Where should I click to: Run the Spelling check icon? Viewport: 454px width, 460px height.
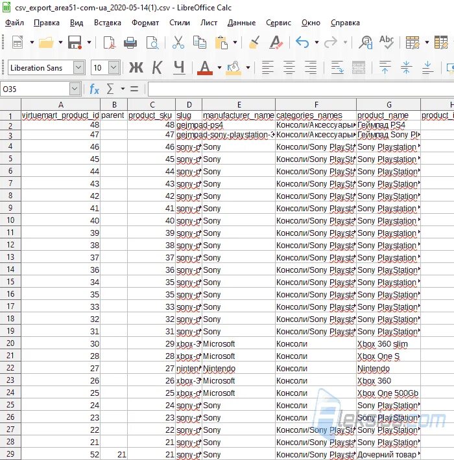pyautogui.click(x=387, y=42)
